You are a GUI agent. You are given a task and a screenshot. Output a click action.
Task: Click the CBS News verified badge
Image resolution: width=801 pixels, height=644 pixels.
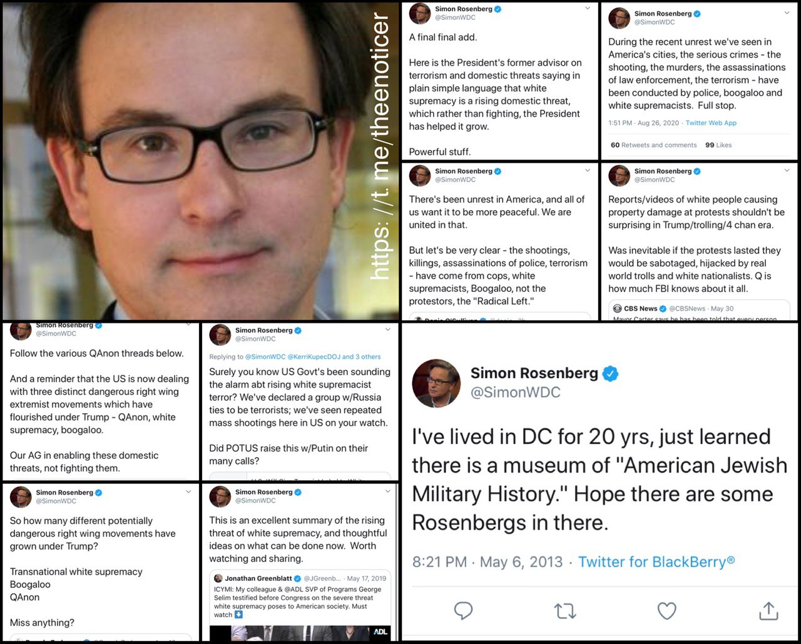[663, 308]
